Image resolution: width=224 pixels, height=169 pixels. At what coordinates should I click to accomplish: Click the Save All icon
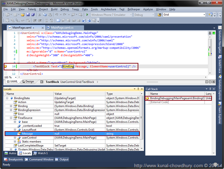pos(33,15)
